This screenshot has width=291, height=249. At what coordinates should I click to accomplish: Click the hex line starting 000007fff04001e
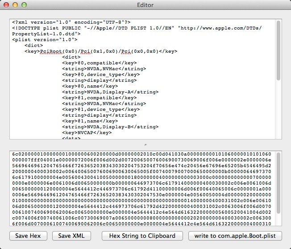141,160
